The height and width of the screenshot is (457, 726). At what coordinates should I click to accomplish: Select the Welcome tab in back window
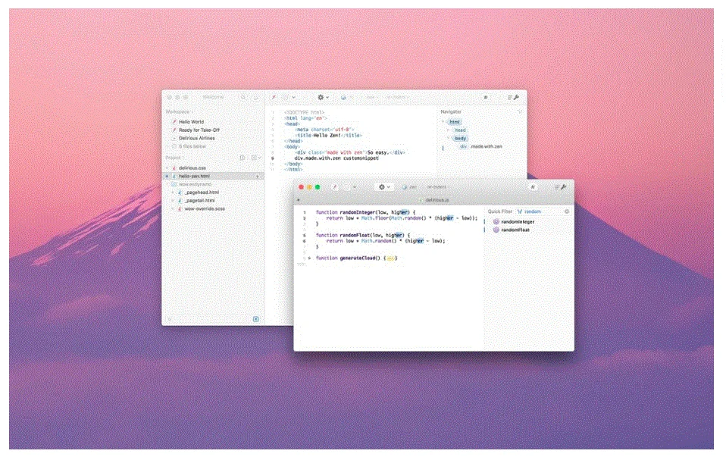pos(212,97)
